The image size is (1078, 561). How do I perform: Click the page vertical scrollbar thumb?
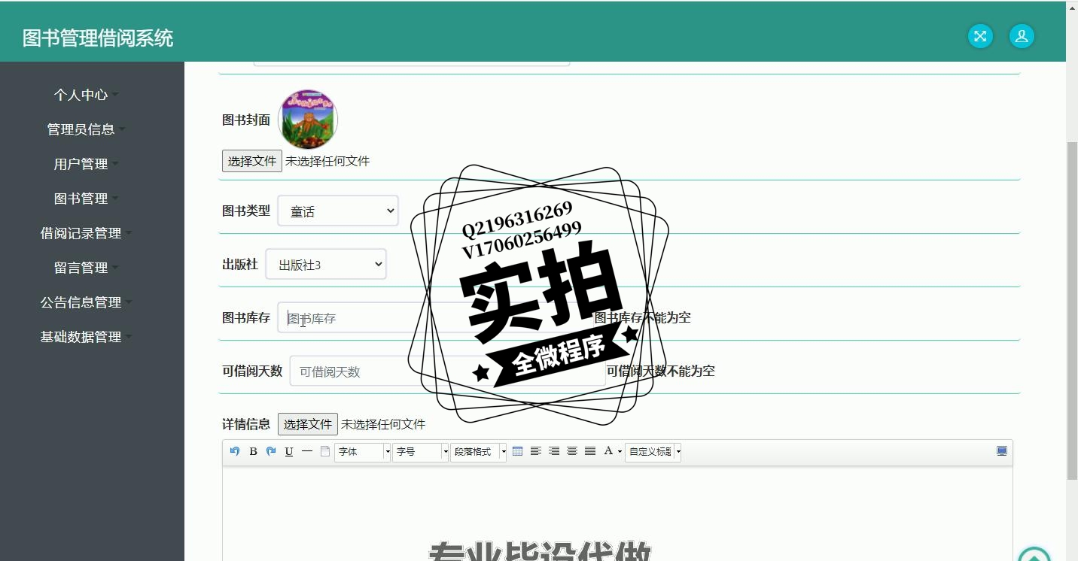click(x=1072, y=310)
